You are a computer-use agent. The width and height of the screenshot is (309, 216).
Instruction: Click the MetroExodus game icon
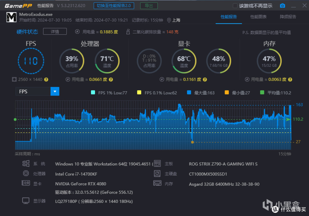[x=11, y=17]
